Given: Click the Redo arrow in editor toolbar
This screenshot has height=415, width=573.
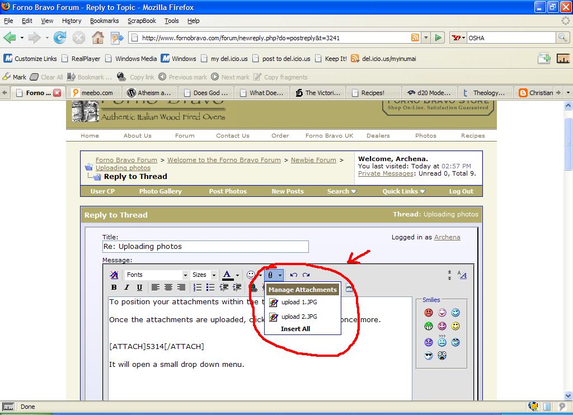Looking at the screenshot, I should (x=306, y=275).
